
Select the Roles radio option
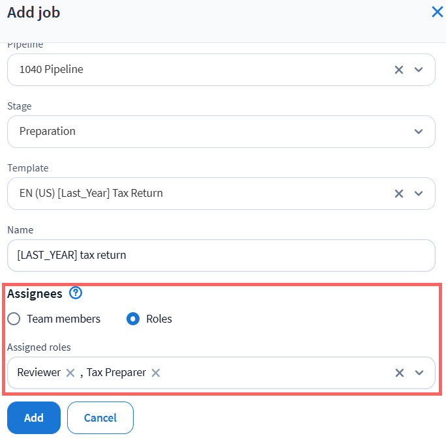(133, 319)
